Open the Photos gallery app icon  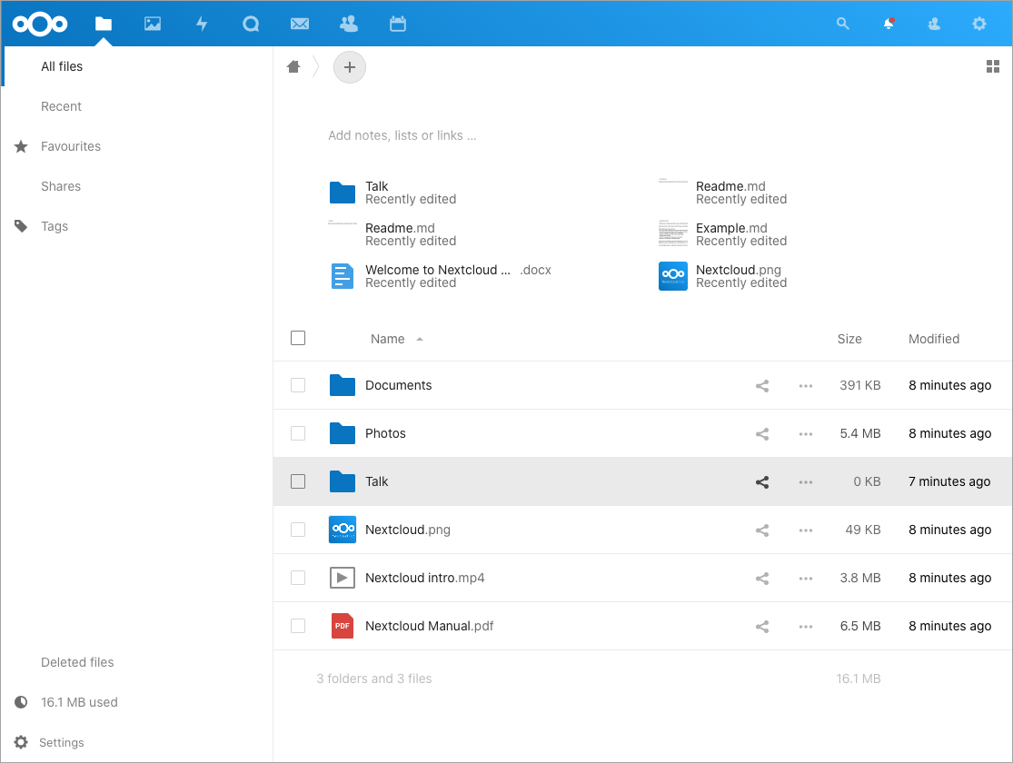coord(153,24)
